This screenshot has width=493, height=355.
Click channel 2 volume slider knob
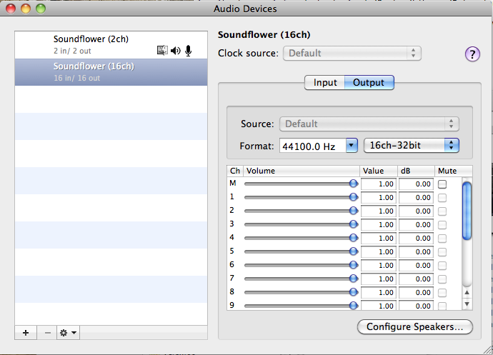(354, 211)
